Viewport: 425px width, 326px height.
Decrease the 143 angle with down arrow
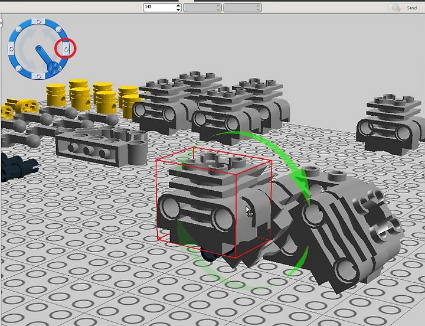click(x=178, y=10)
